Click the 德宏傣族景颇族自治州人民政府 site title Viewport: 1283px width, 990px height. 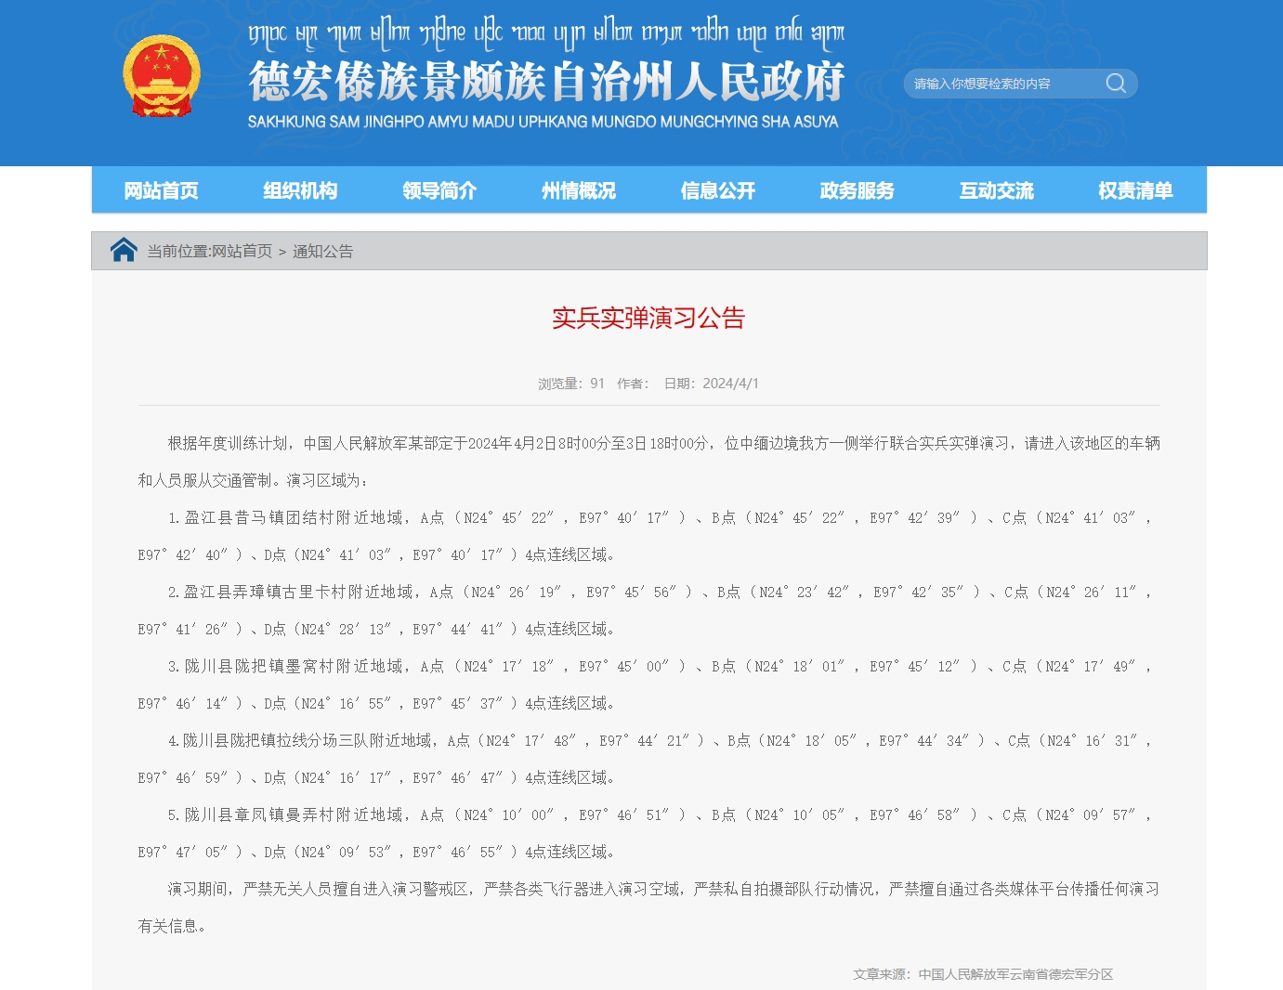(x=546, y=82)
